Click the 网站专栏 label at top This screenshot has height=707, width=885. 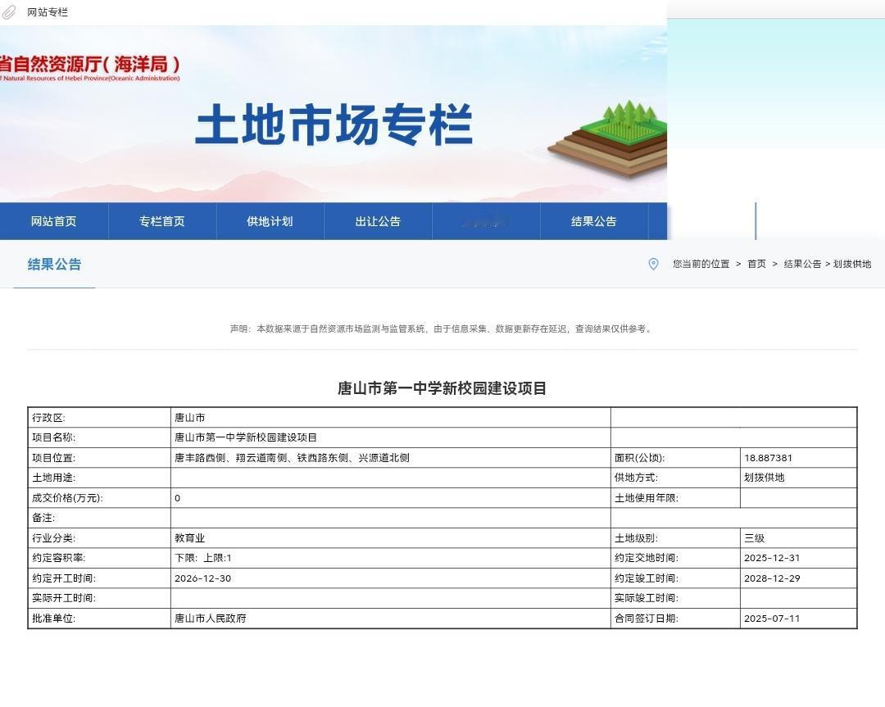pyautogui.click(x=48, y=11)
